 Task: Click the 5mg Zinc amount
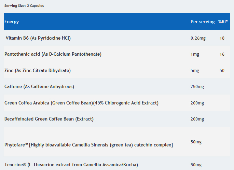coord(195,71)
